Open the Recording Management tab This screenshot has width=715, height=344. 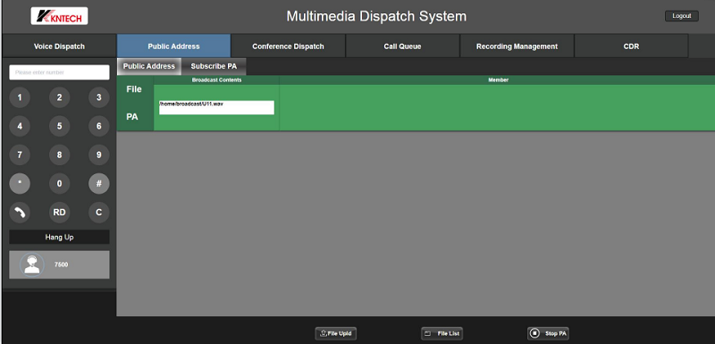(517, 46)
